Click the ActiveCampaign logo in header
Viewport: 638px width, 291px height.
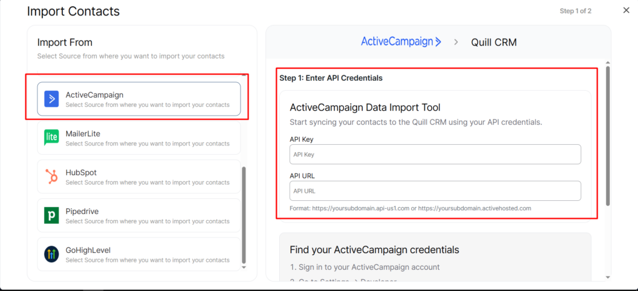pos(401,42)
